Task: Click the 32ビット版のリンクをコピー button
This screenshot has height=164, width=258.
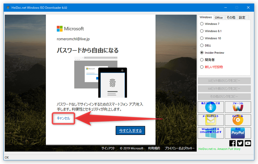Action: pyautogui.click(x=224, y=81)
